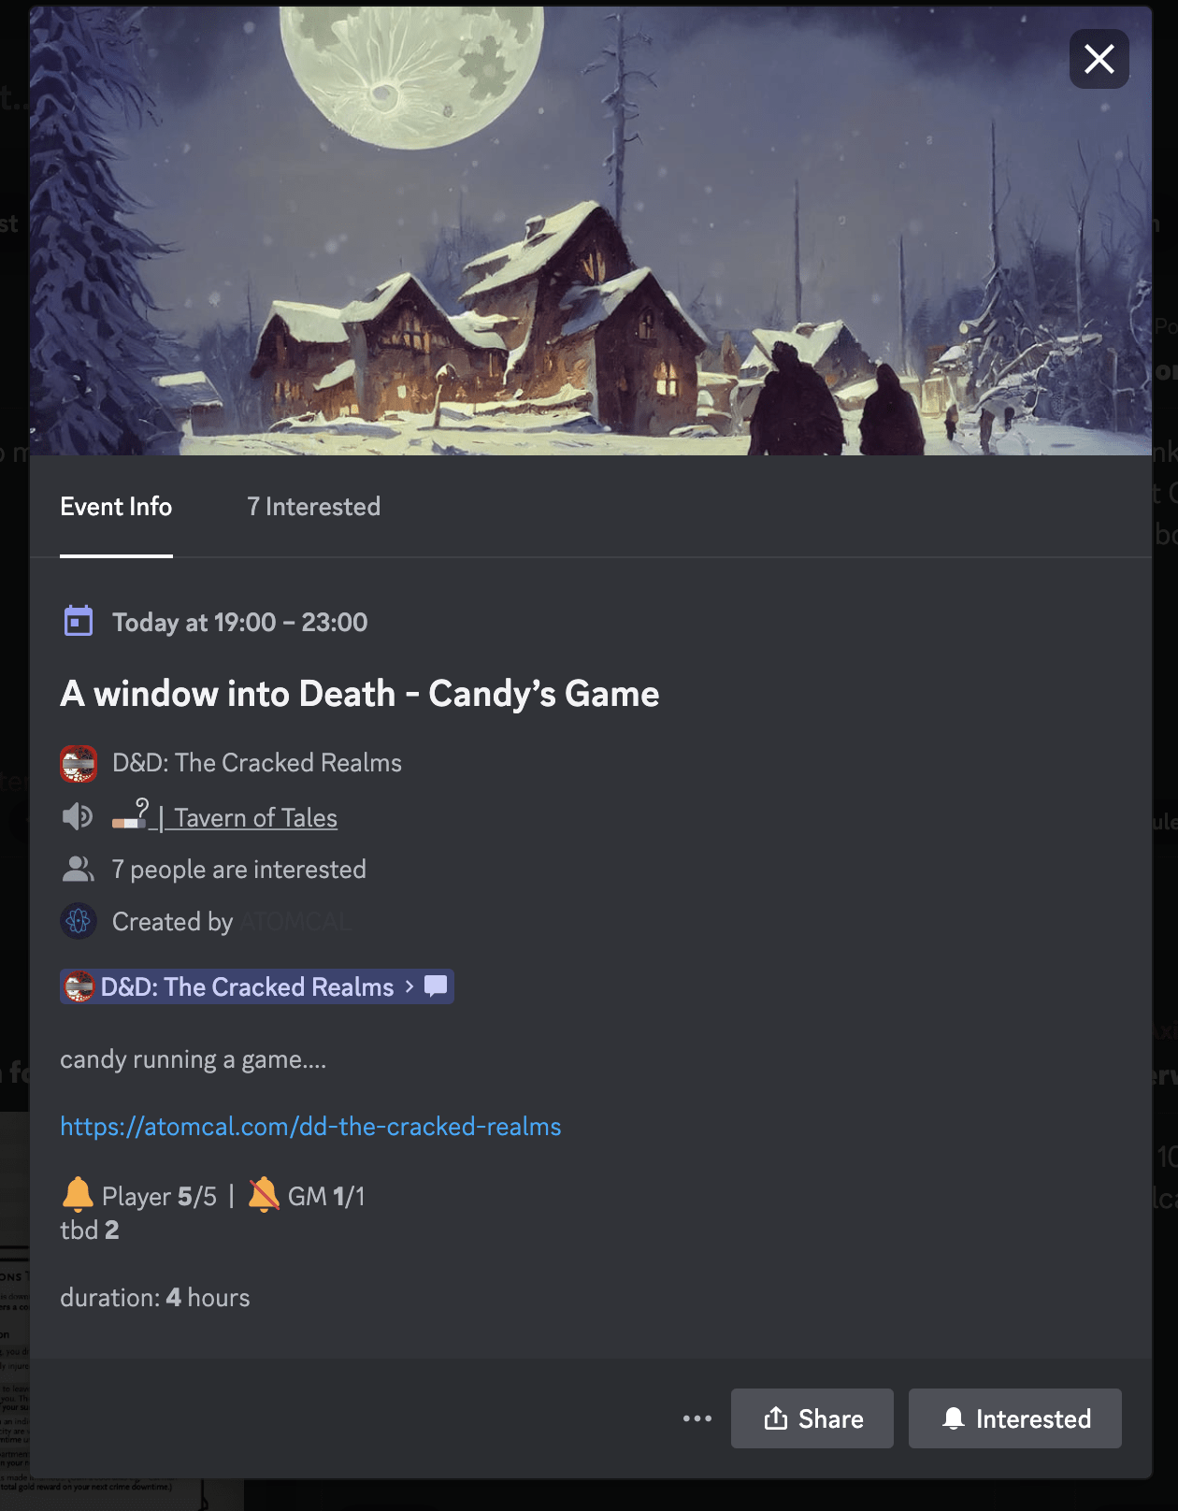The width and height of the screenshot is (1178, 1511).
Task: Click the calendar icon beside event time
Action: pyautogui.click(x=79, y=621)
